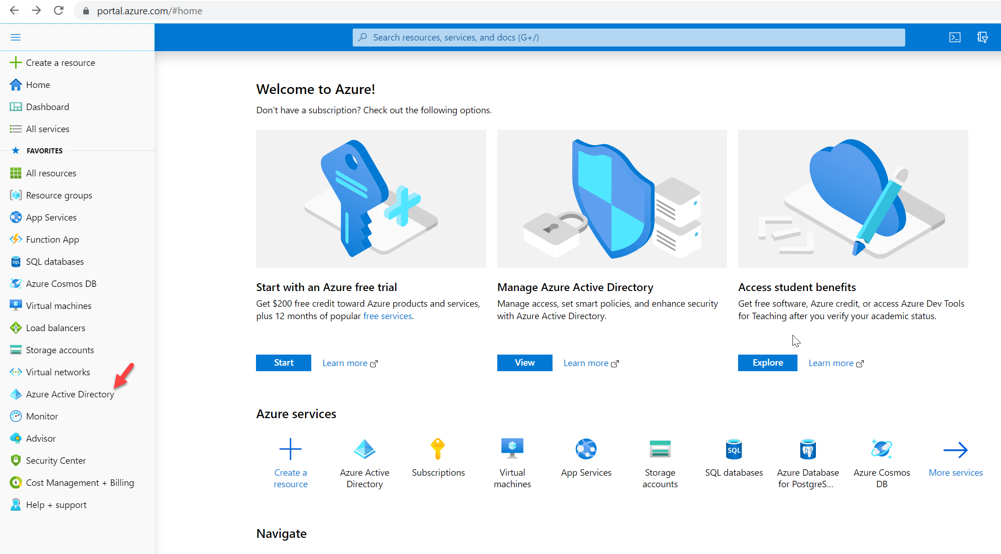
Task: Open SQL databases service tile
Action: click(733, 458)
